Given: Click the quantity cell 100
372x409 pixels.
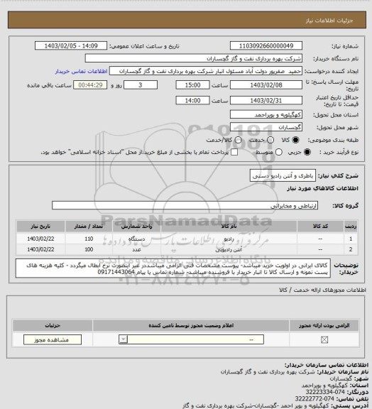Looking at the screenshot, I should pyautogui.click(x=89, y=250).
